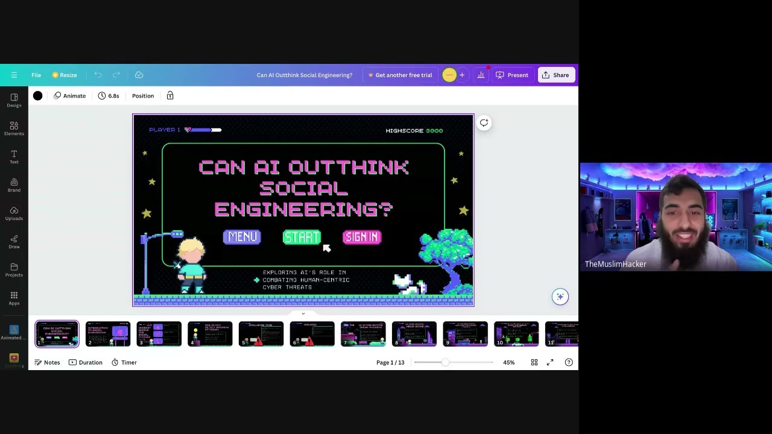Select the Exploring AI's role subtitle text
The height and width of the screenshot is (434, 772).
click(x=306, y=280)
